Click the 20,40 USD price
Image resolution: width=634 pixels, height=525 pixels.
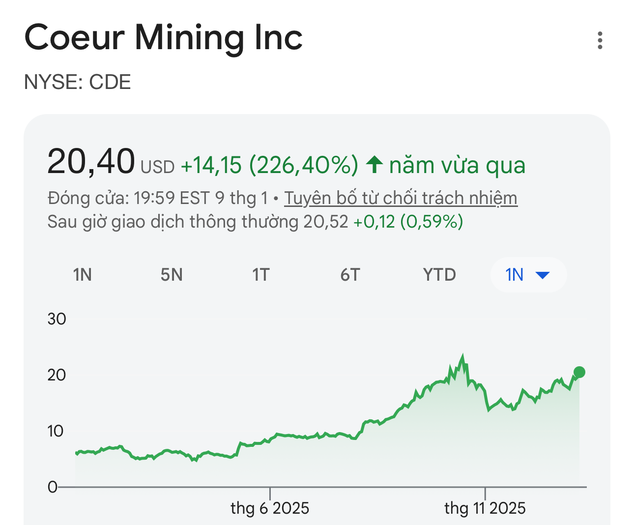(91, 162)
